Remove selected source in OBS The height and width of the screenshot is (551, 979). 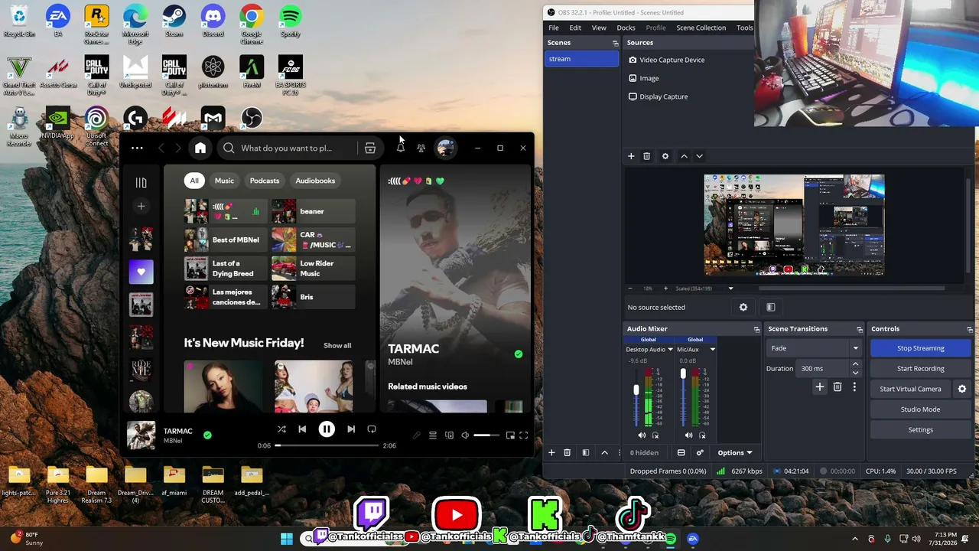coord(646,156)
